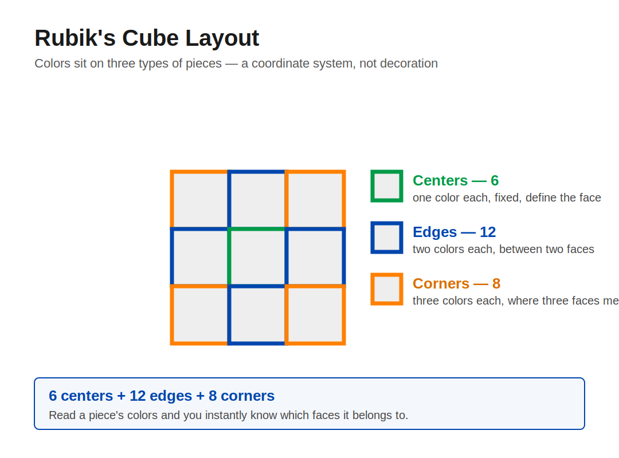The image size is (619, 458).
Task: Click the middle-right blue edge cell
Action: [315, 258]
